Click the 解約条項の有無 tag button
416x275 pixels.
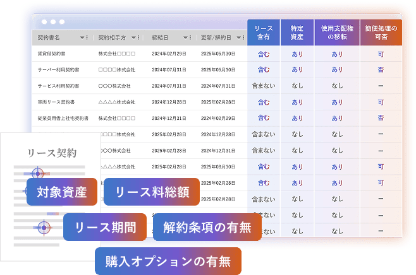[207, 227]
